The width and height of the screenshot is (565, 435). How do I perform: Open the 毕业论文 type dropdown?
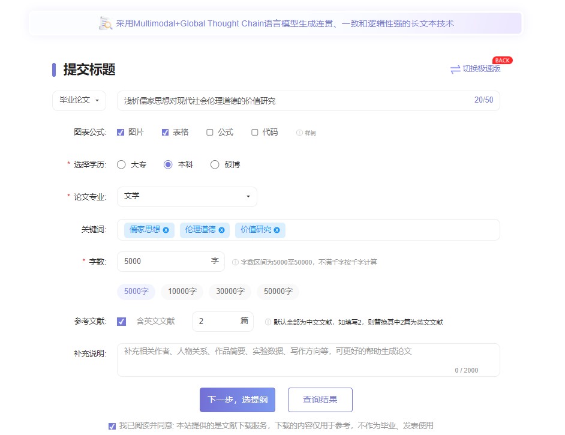click(x=79, y=100)
